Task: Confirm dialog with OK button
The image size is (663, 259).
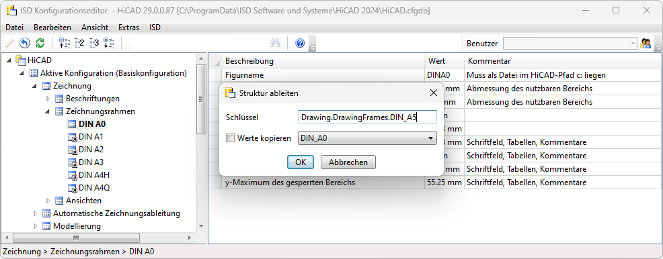Action: (301, 162)
